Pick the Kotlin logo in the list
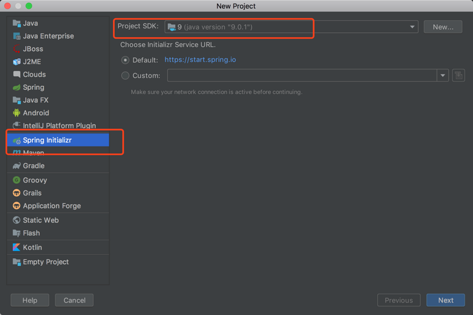 [17, 247]
